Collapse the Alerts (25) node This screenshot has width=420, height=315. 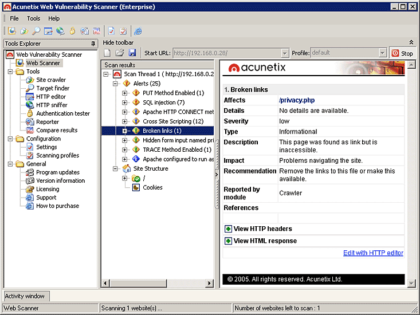point(115,84)
